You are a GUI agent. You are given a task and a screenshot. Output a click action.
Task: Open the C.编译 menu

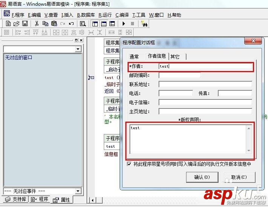122,15
